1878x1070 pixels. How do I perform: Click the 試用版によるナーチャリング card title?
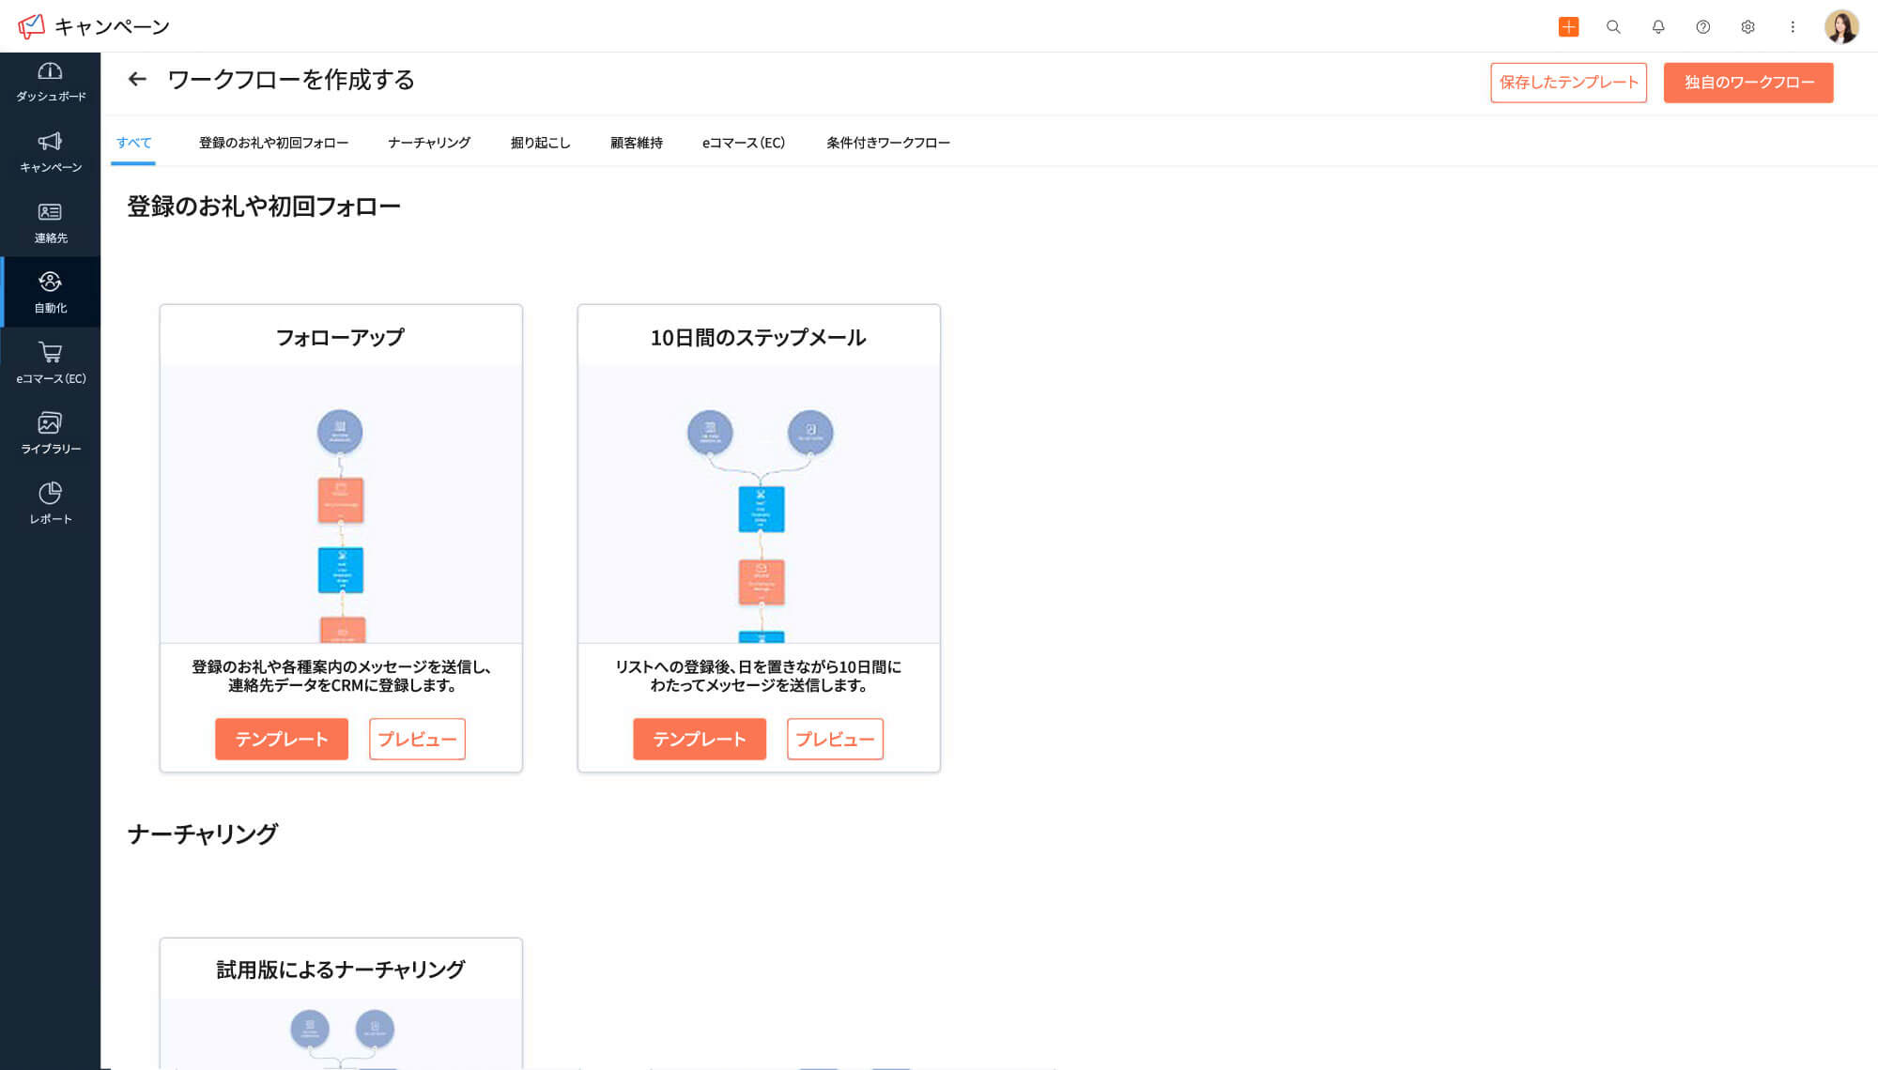pyautogui.click(x=341, y=970)
